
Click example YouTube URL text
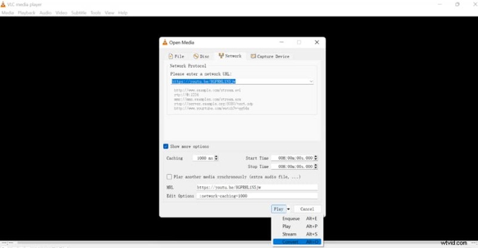click(x=212, y=108)
